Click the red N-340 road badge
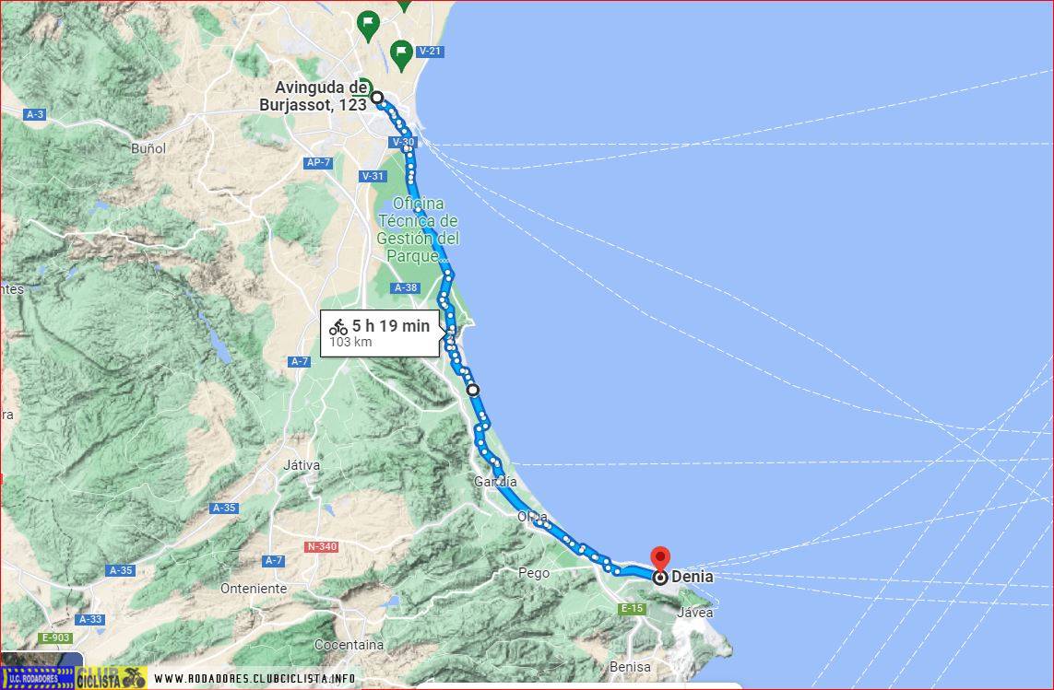This screenshot has width=1054, height=690. click(x=321, y=546)
